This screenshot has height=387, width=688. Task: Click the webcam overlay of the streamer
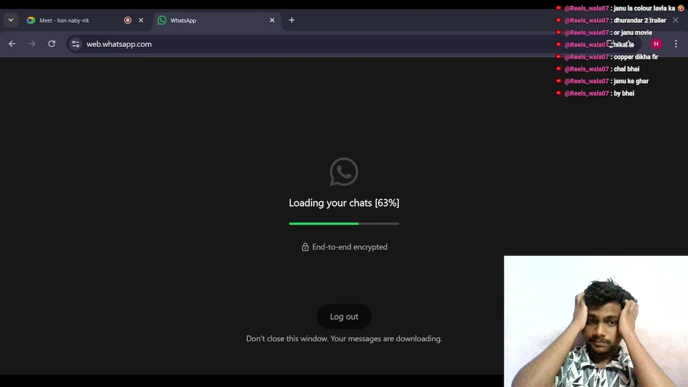coord(596,321)
